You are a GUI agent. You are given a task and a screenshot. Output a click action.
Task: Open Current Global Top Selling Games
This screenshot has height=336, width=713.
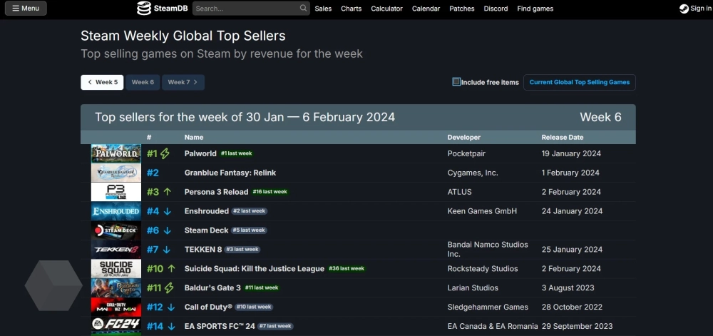coord(579,82)
